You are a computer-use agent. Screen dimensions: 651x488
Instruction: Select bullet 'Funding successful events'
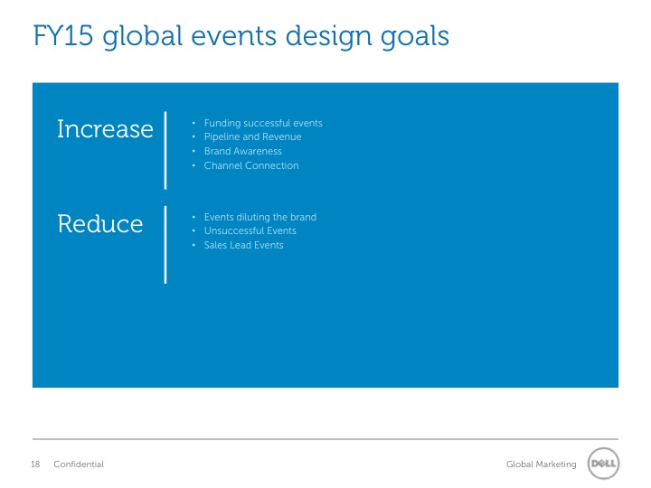(263, 123)
